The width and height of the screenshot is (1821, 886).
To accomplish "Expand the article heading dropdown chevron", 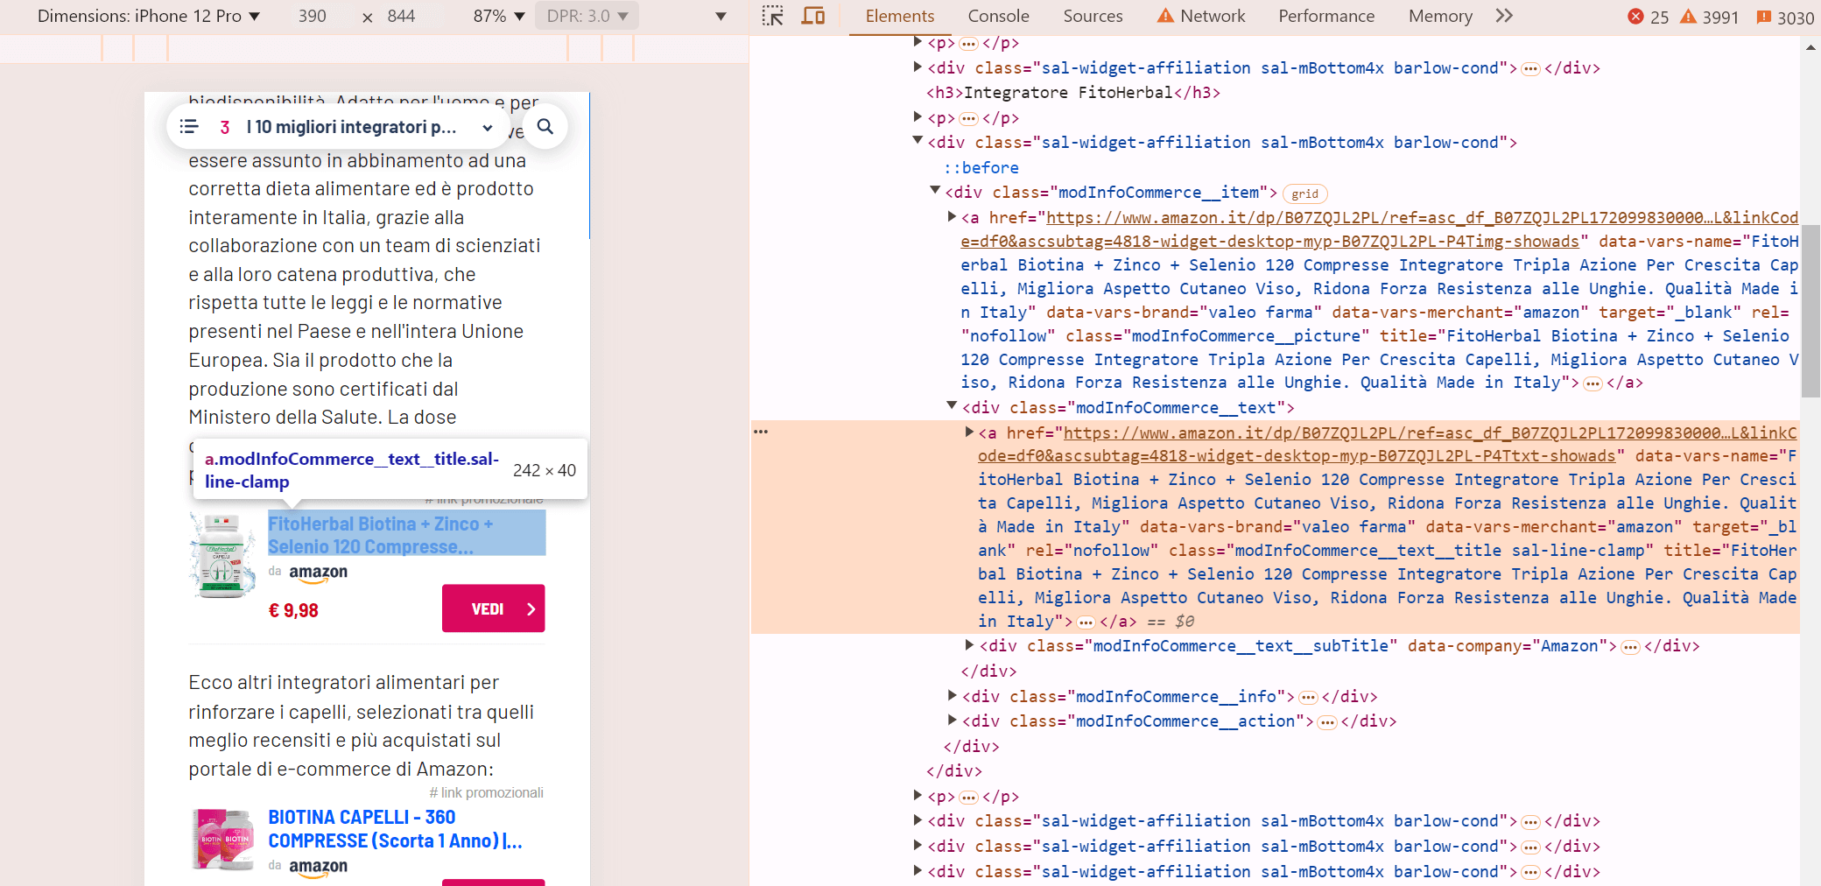I will pos(488,128).
